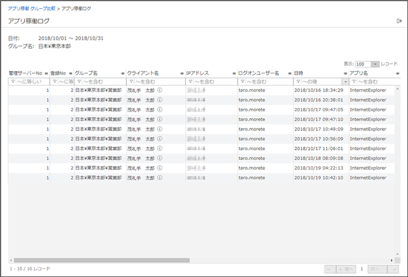
Task: Click info icon in the last log row
Action: click(x=159, y=177)
